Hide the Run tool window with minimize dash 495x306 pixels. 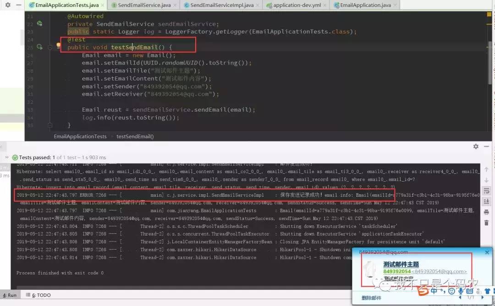tap(487, 146)
